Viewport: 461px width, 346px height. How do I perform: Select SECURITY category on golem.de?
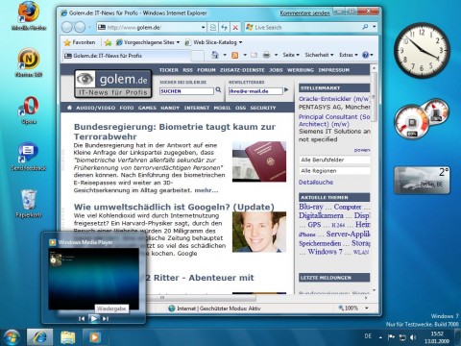(x=263, y=108)
